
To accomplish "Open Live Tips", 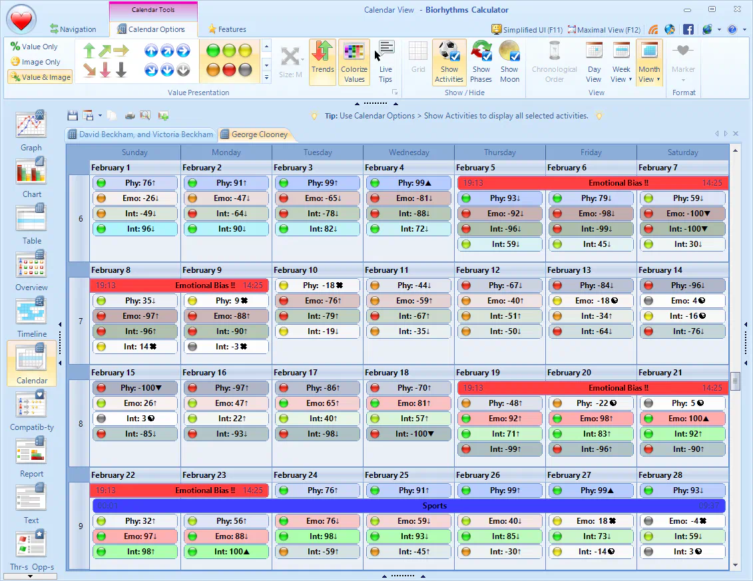I will pos(385,61).
